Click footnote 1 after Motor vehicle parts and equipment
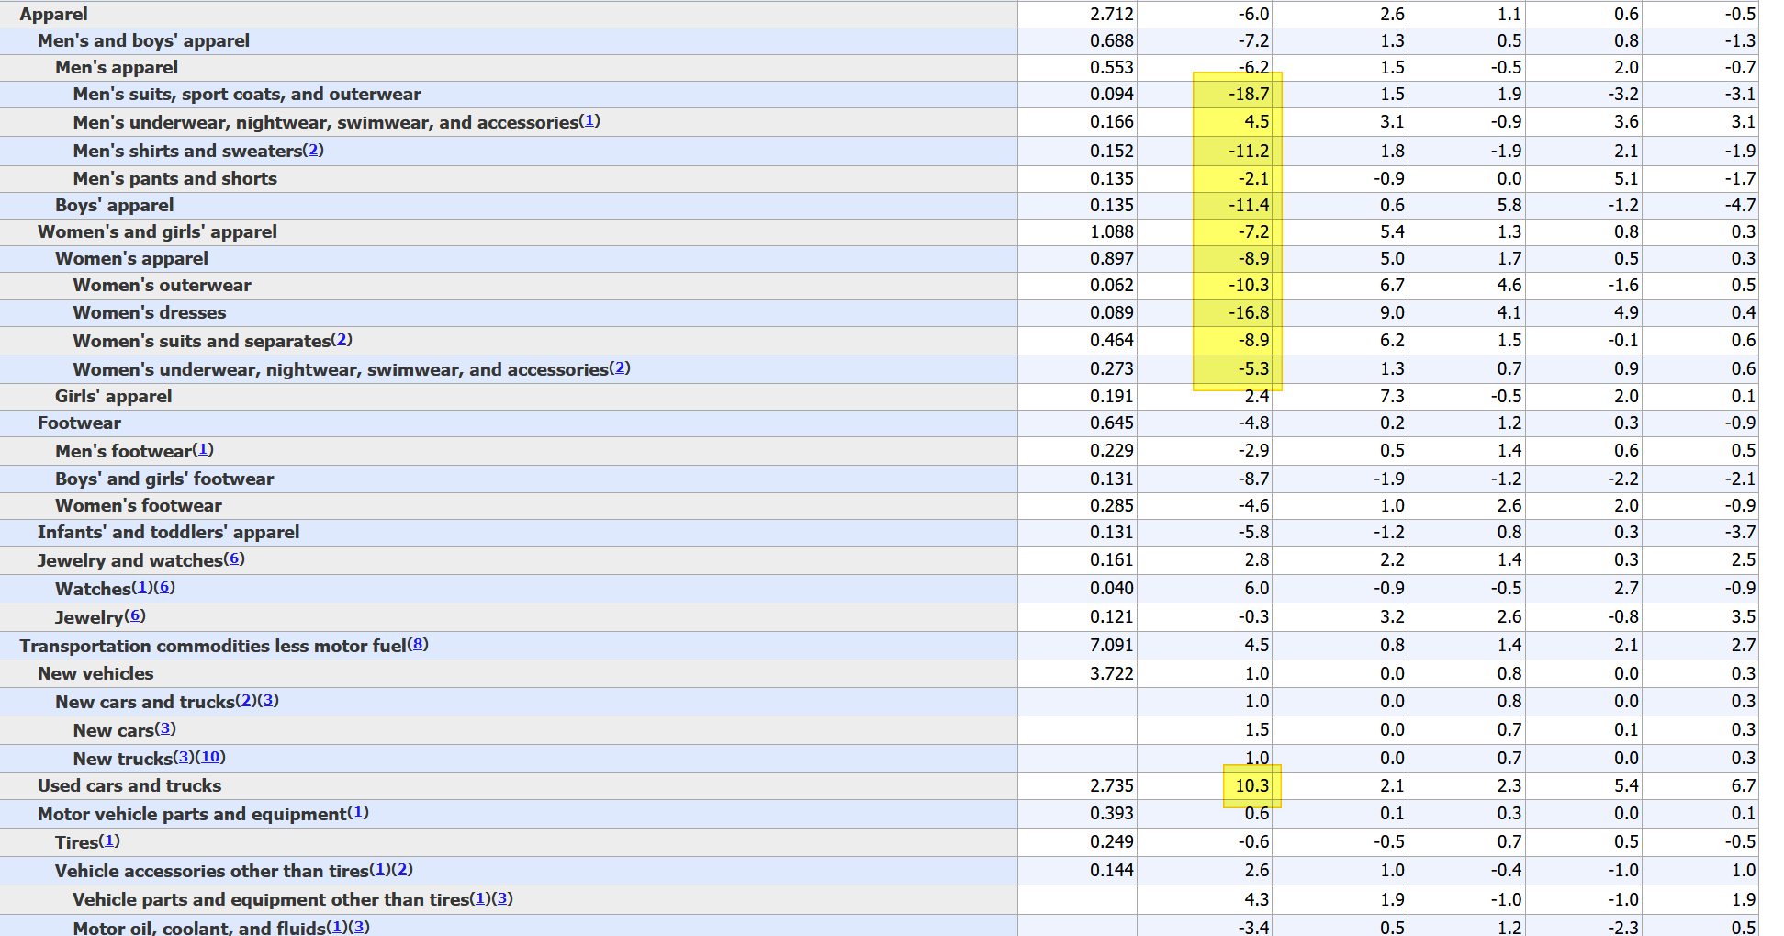This screenshot has height=936, width=1784. click(358, 813)
